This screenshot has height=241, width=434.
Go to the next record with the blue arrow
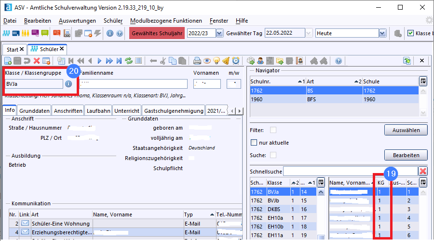(100, 61)
